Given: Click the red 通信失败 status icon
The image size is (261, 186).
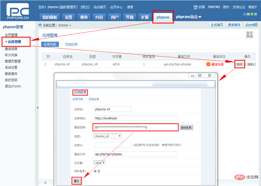Looking at the screenshot, I should (208, 64).
